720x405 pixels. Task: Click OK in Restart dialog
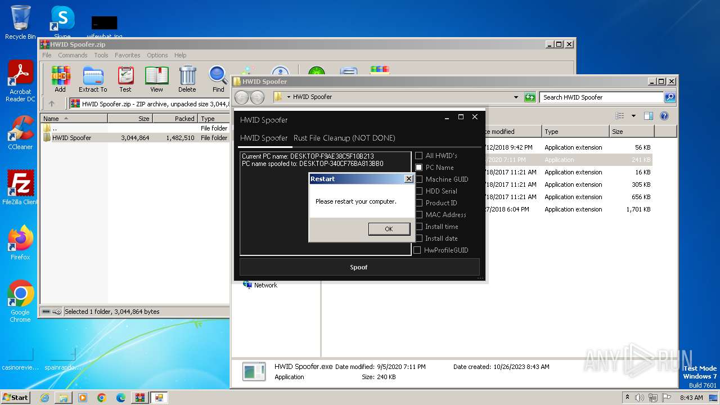389,229
